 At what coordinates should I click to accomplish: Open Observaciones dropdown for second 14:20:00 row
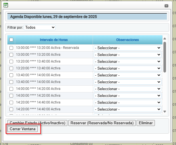tap(127, 109)
